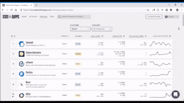Click the Steemit app icon
The image size is (184, 103).
(x=21, y=44)
